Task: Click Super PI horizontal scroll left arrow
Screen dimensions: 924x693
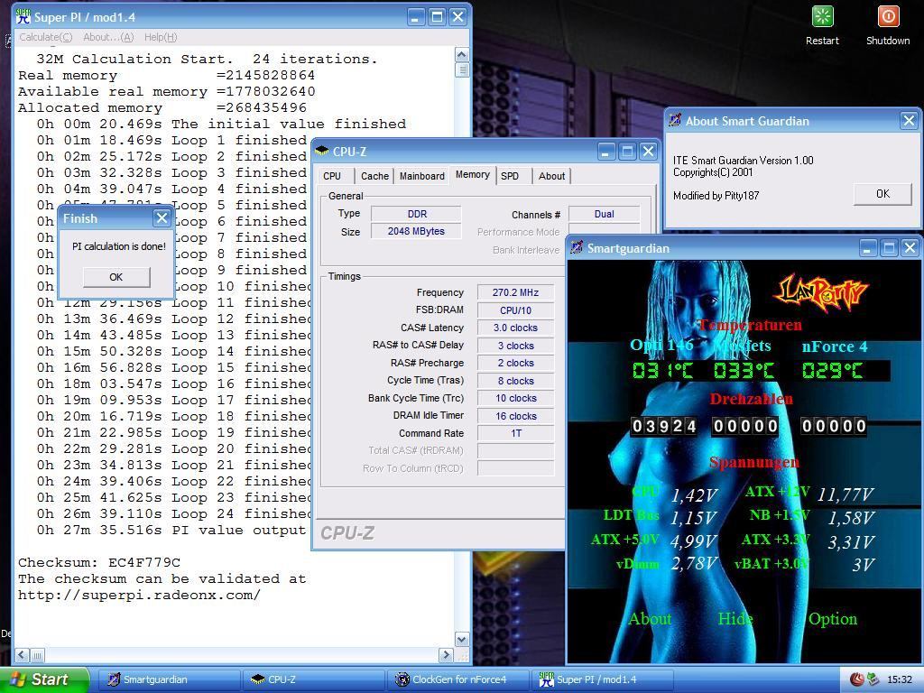Action: [22, 655]
